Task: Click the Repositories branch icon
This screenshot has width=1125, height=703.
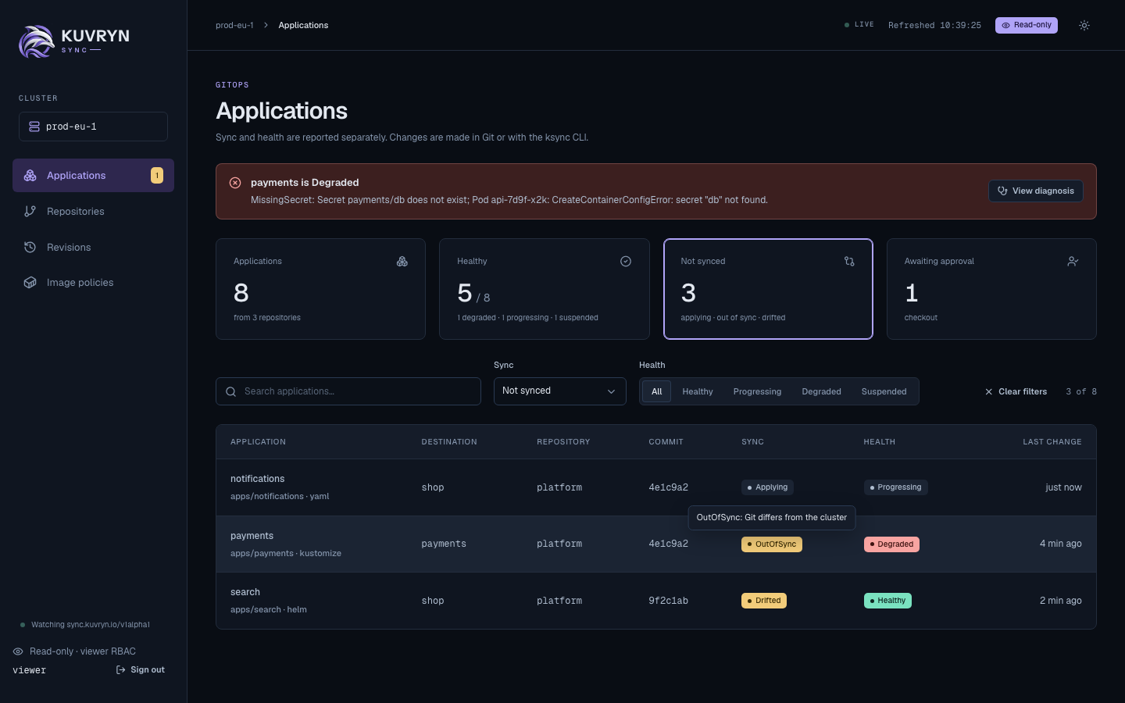Action: (x=30, y=212)
